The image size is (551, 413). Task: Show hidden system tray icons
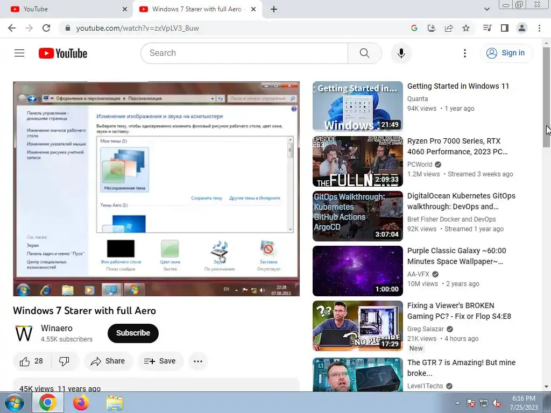457,403
